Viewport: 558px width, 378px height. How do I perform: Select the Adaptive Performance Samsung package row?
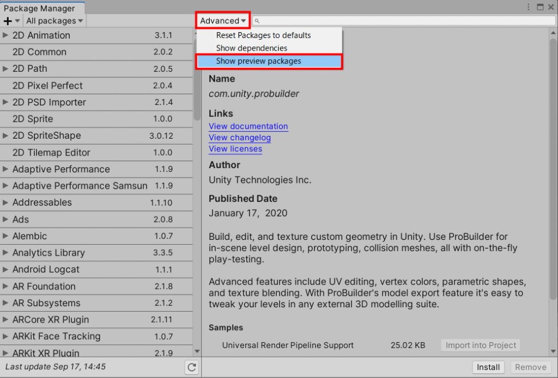[96, 186]
